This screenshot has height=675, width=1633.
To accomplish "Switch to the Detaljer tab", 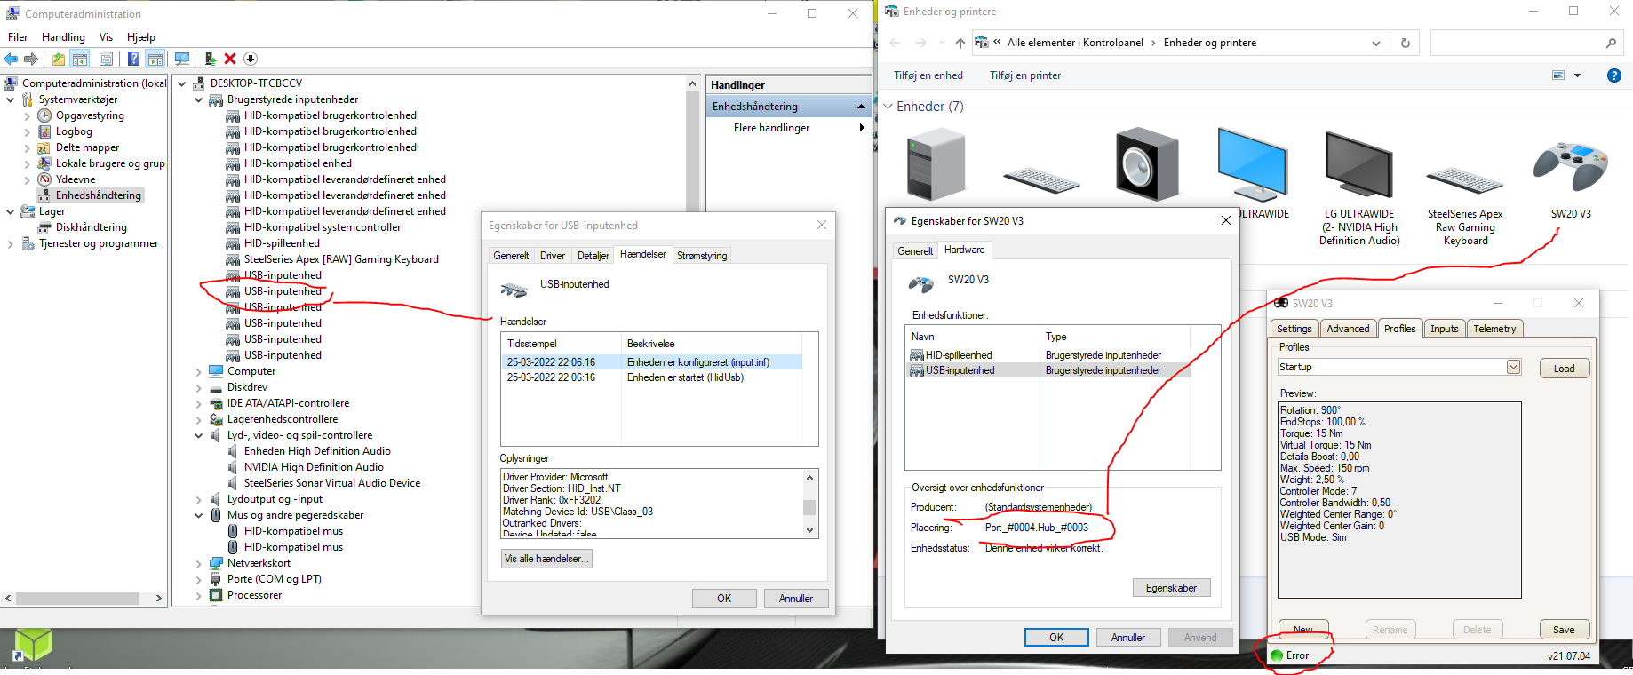I will tap(593, 256).
